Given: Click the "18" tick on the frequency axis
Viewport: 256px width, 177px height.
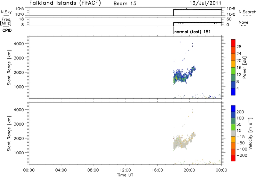Looking at the screenshot, I should click(x=21, y=19).
